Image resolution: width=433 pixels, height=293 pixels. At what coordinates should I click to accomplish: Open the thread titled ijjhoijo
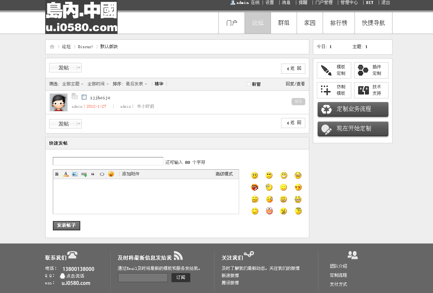click(x=100, y=97)
